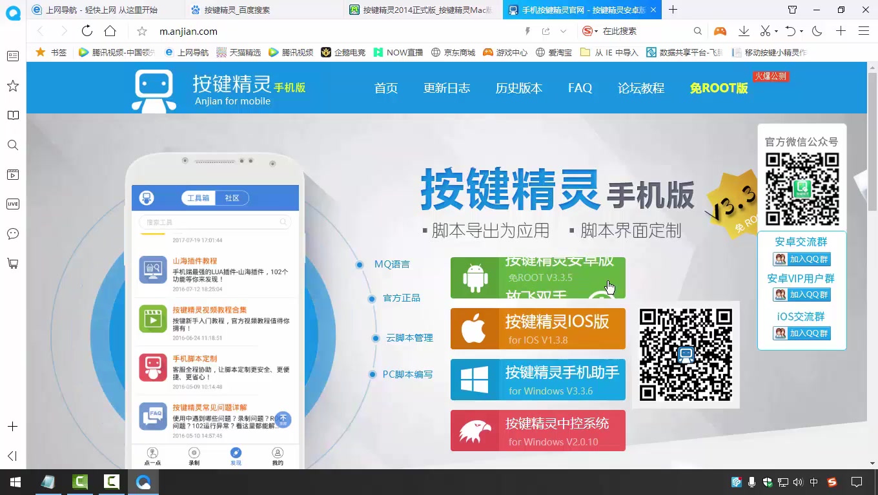Click the sidebar add plus icon
Image resolution: width=878 pixels, height=495 pixels.
coord(12,427)
